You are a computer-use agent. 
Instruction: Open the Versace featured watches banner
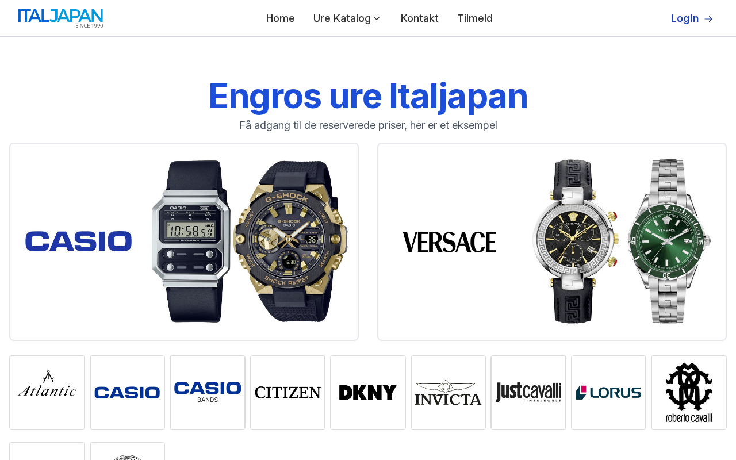pos(552,241)
